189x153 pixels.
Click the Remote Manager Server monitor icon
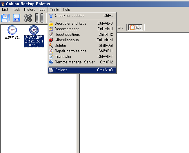[51, 62]
